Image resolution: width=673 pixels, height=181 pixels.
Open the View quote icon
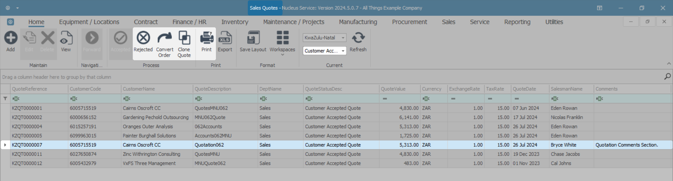click(66, 38)
